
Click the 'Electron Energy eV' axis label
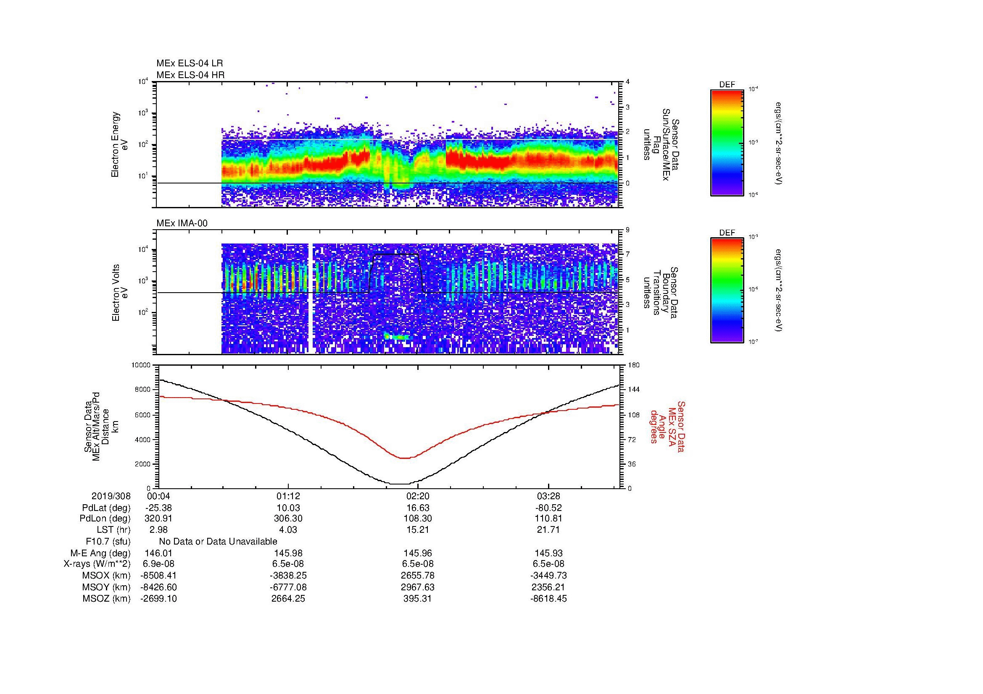point(119,144)
